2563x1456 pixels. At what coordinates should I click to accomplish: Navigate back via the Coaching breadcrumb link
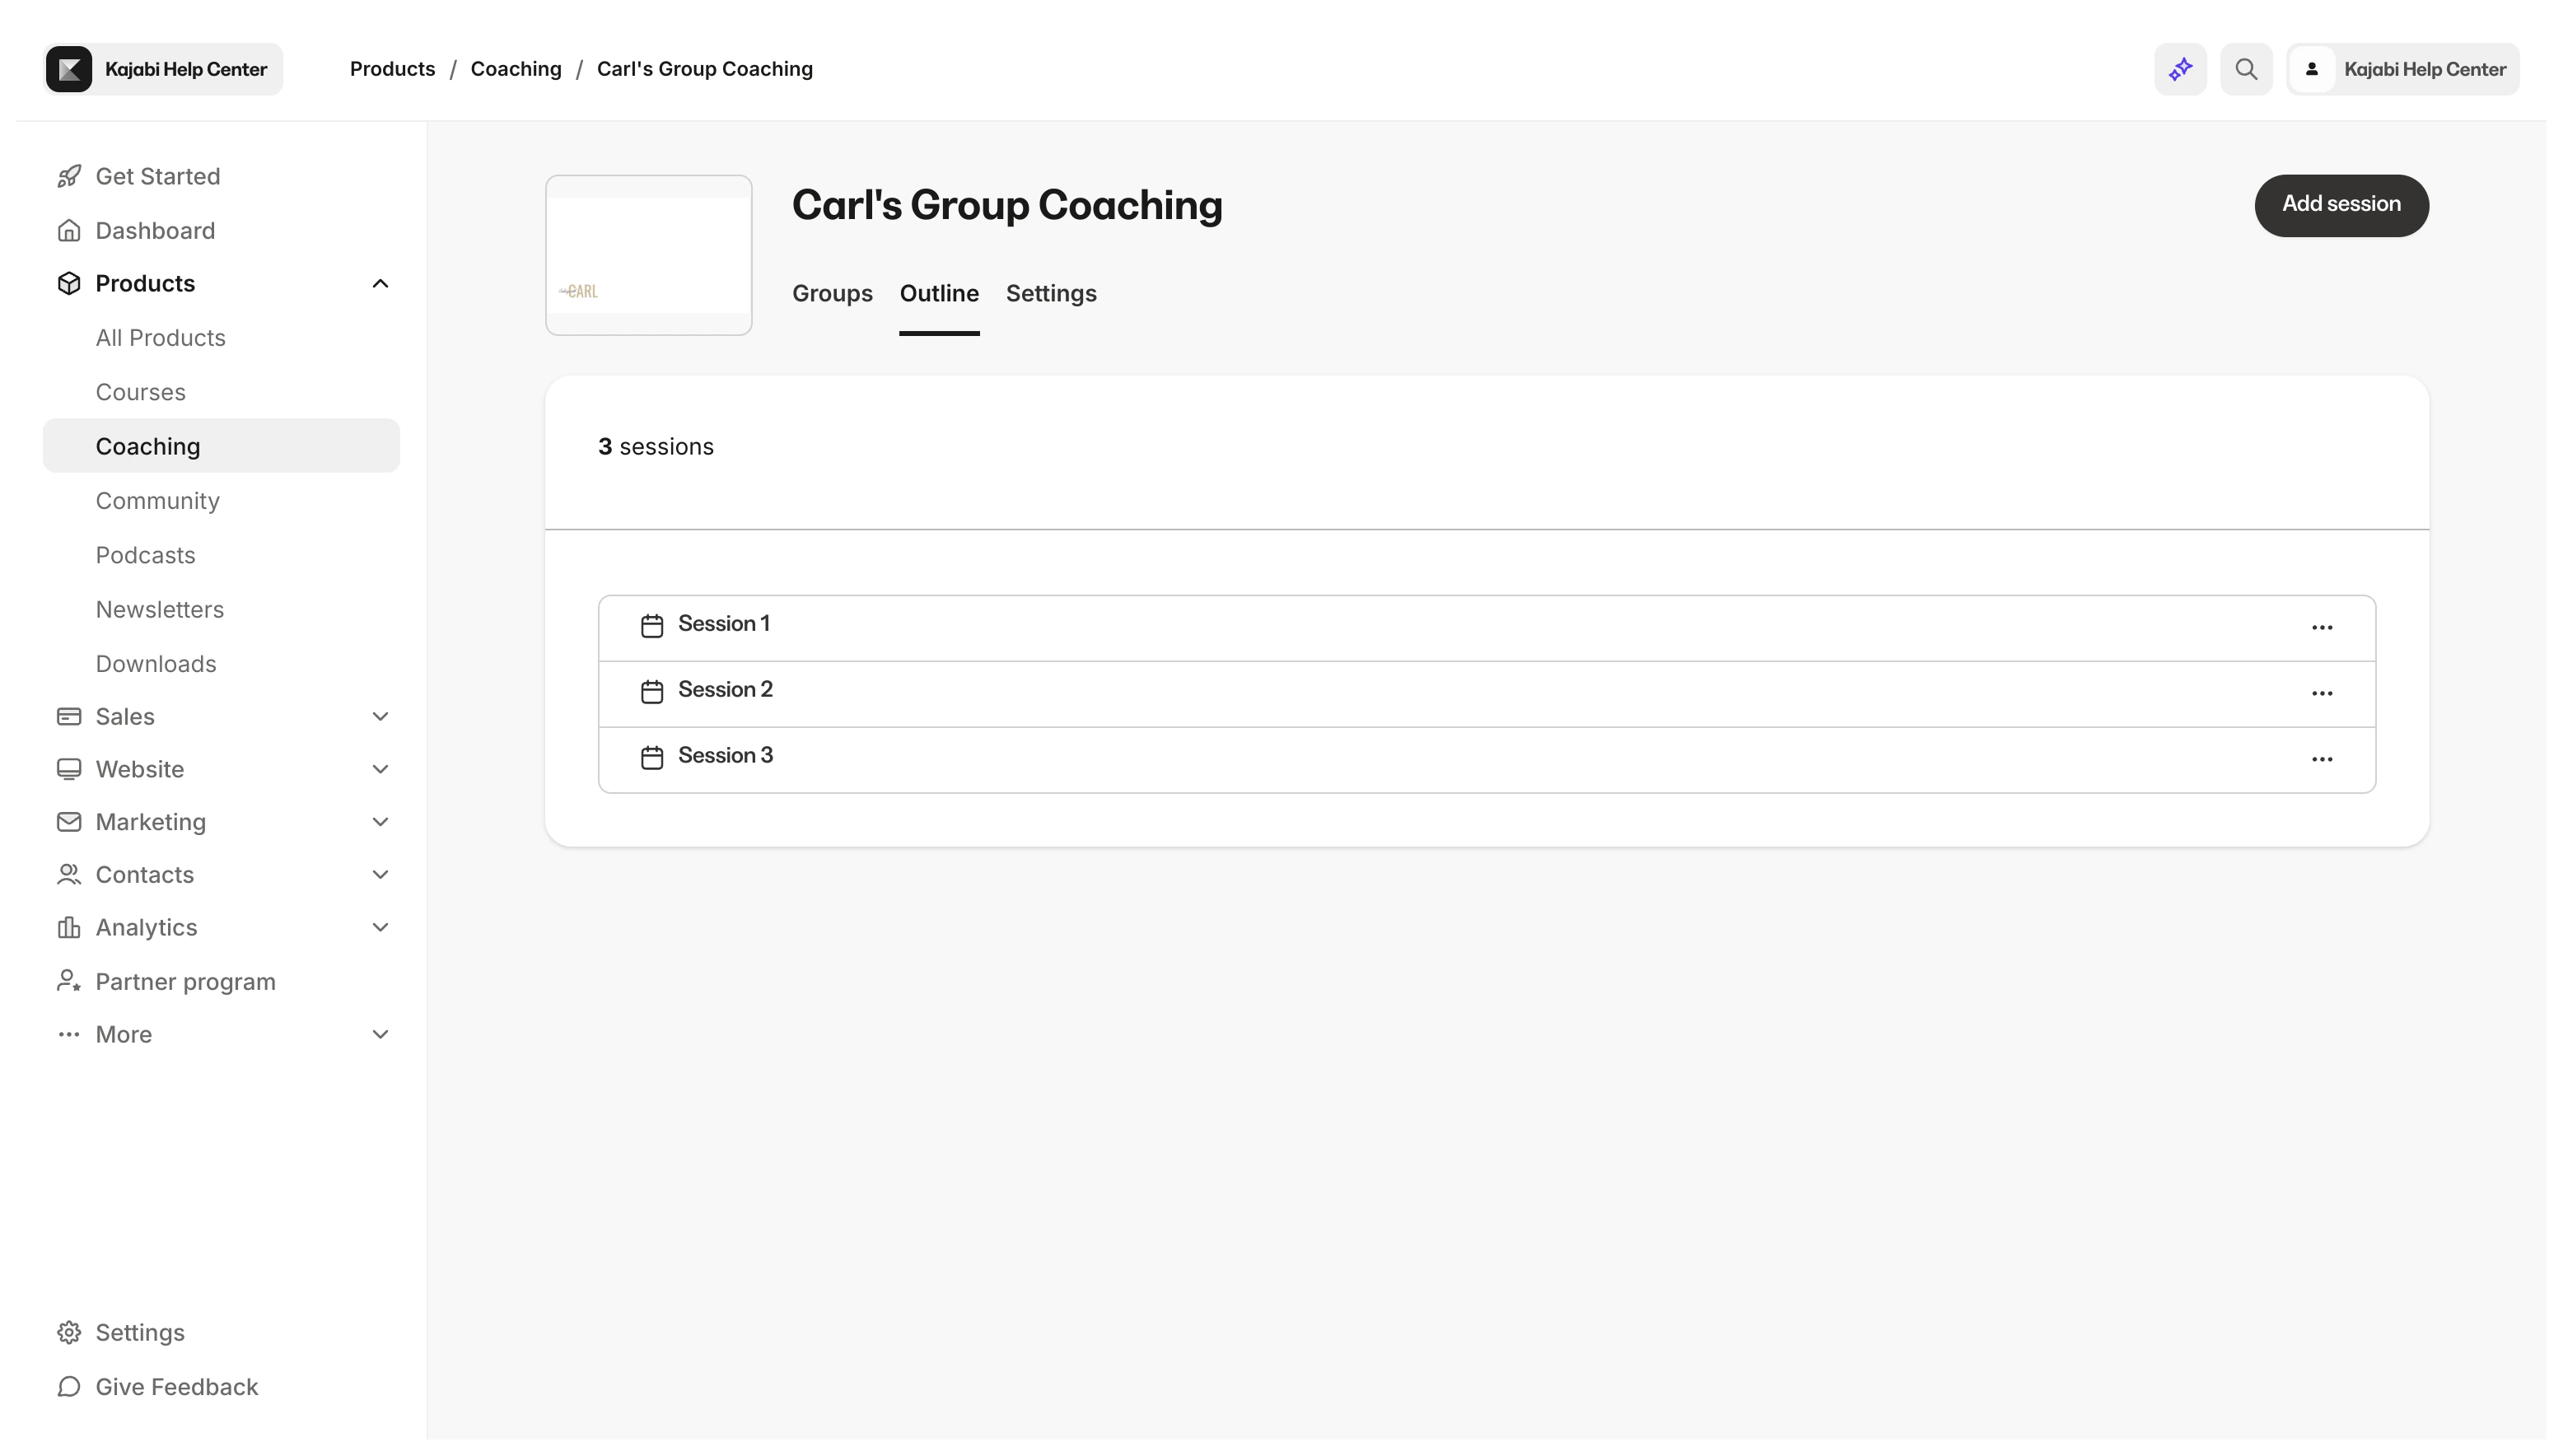pos(516,68)
